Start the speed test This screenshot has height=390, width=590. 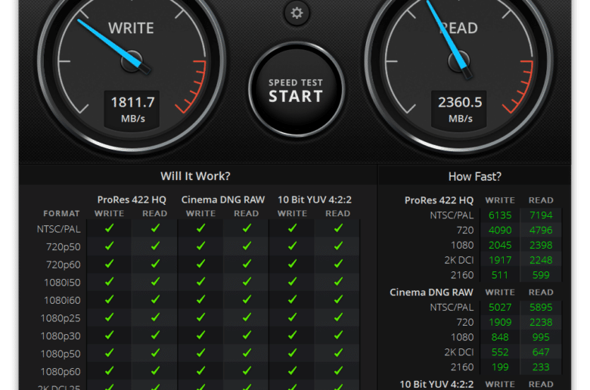point(297,90)
